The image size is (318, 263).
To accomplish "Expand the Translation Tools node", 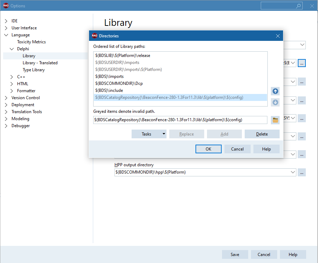I will pos(6,112).
